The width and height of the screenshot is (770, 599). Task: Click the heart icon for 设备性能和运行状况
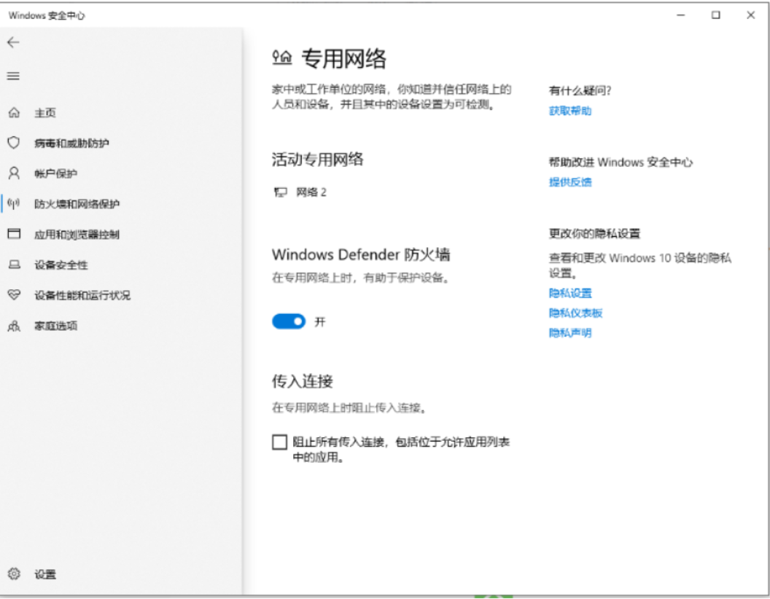13,295
